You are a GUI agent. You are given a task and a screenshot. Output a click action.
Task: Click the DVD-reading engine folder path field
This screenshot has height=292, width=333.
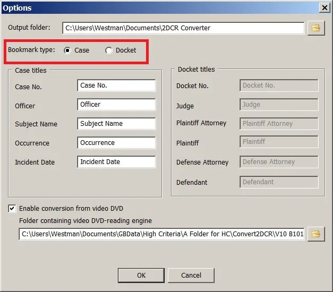pyautogui.click(x=161, y=234)
